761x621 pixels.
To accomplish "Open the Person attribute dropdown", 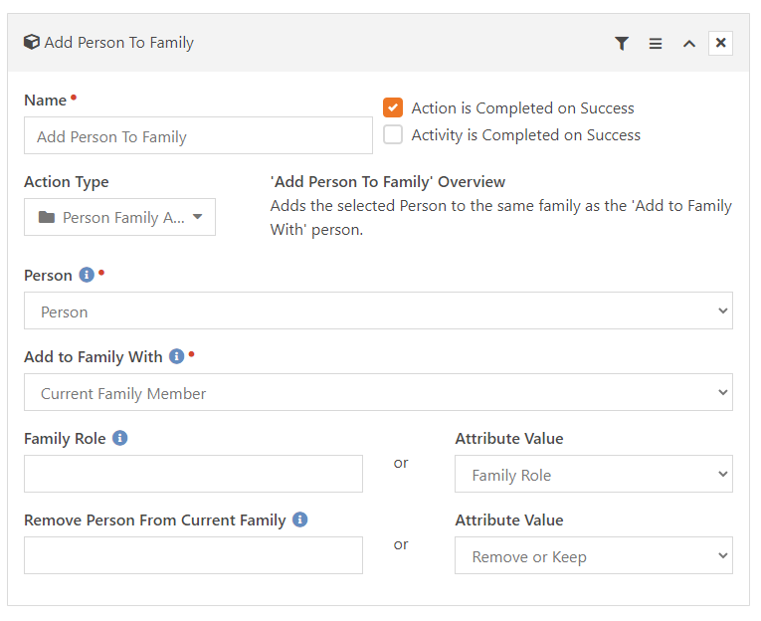I will pos(379,310).
